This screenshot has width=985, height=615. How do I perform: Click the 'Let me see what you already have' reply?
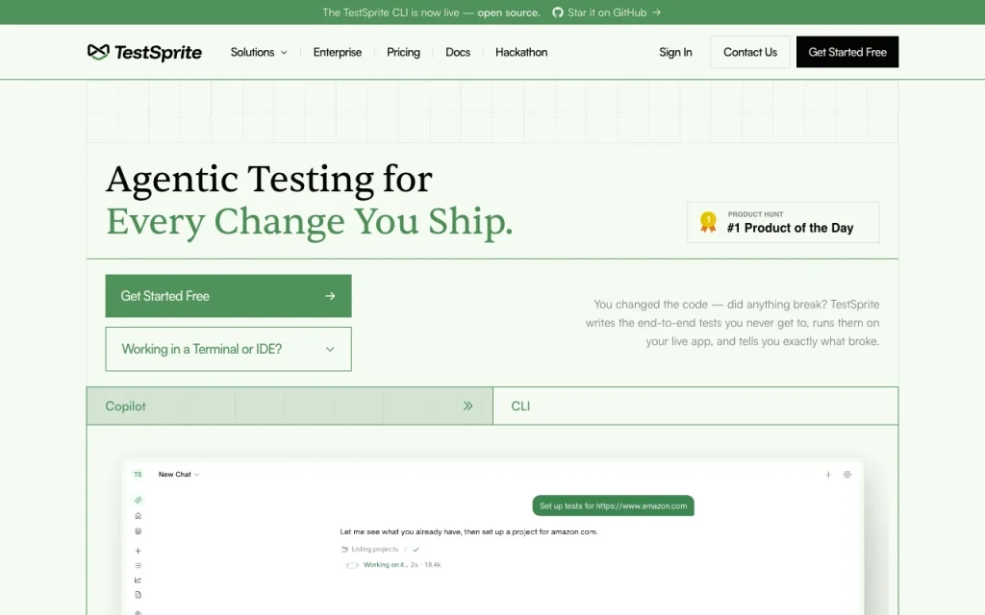click(468, 531)
